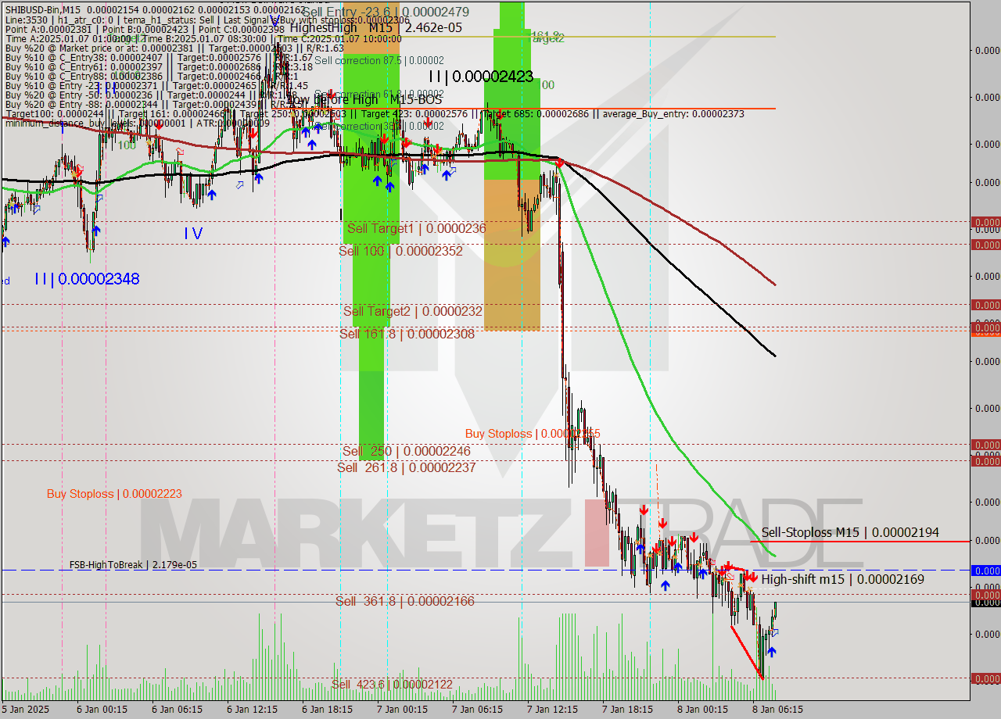
Task: Click the 'Sell 361.8 | 0.00002166' level label
Action: coord(405,601)
